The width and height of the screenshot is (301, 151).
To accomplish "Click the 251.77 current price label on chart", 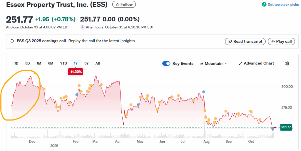I will tap(286, 127).
